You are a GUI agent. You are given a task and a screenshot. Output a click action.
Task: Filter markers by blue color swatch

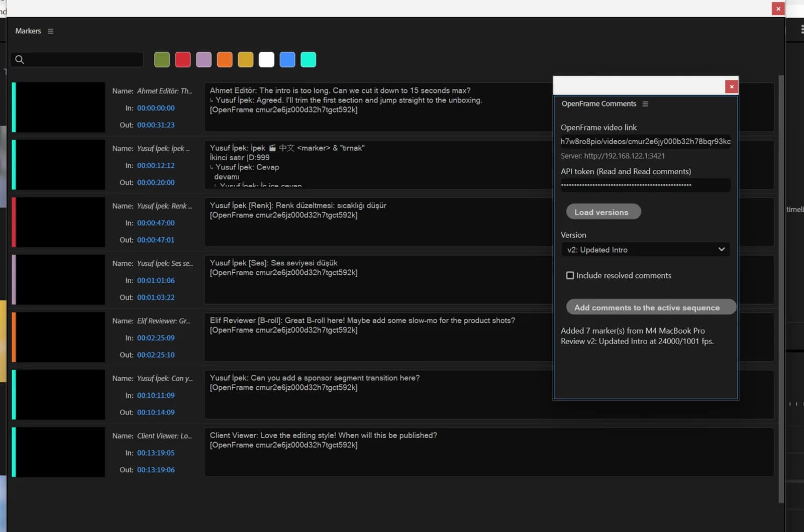coord(287,60)
